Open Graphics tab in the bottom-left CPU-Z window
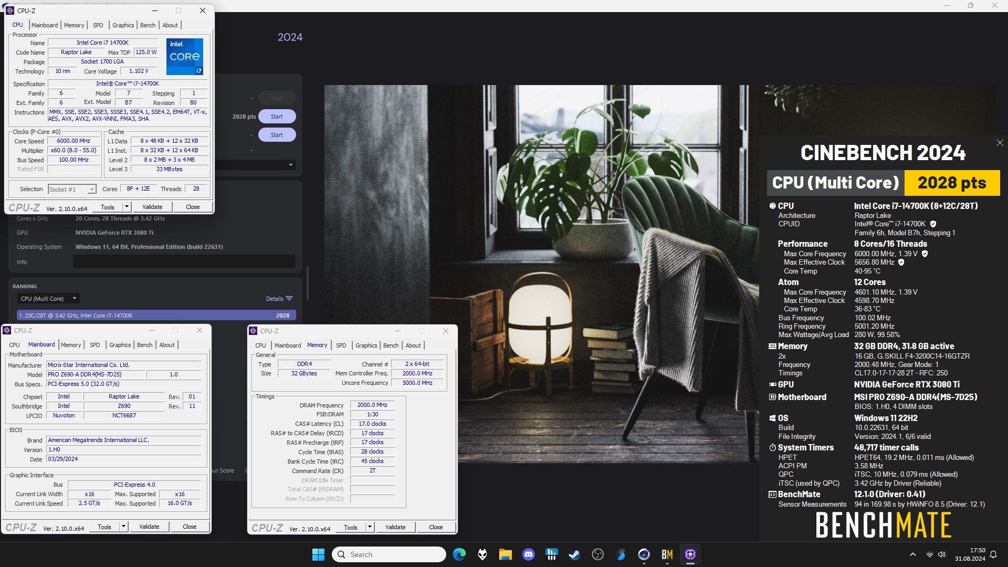 (x=120, y=345)
